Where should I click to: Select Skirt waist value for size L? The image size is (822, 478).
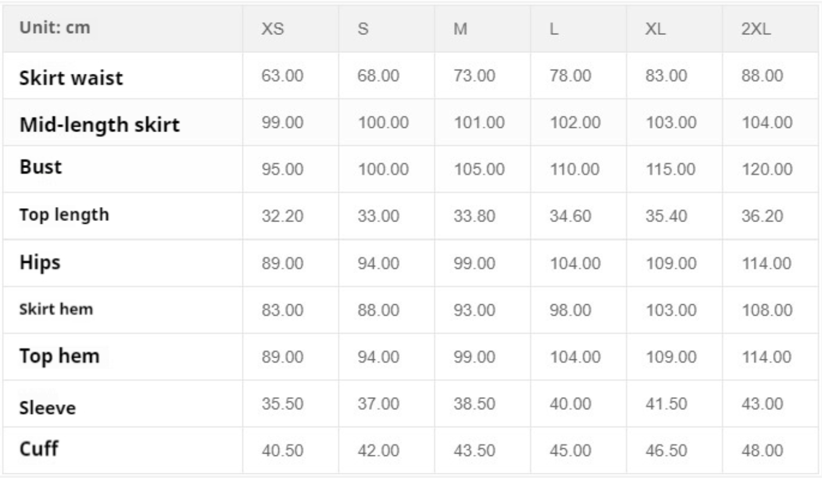click(570, 76)
